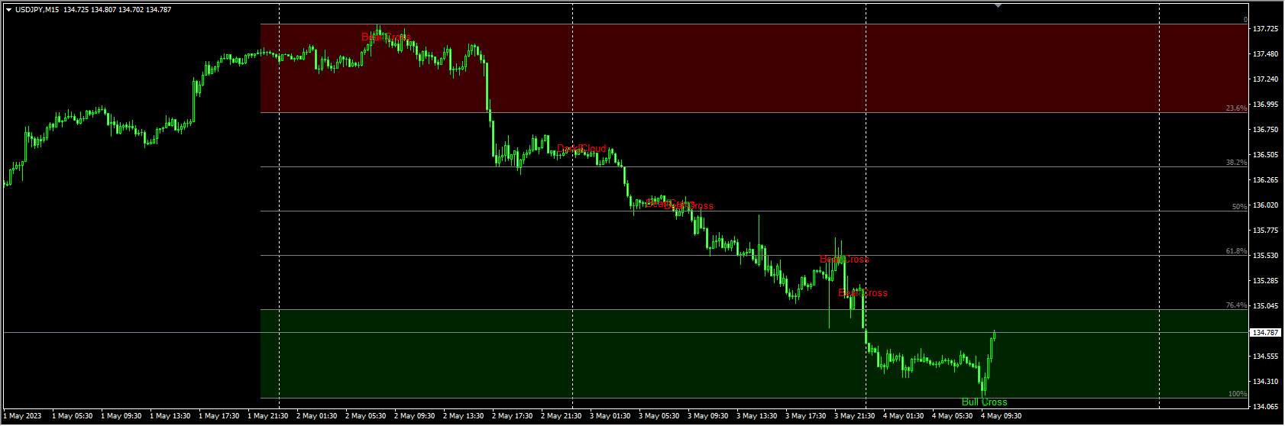The image size is (1285, 426).
Task: Click the 3 May 21:30 time label
Action: pyautogui.click(x=855, y=416)
